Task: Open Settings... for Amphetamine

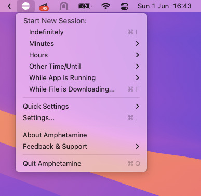Action: (x=81, y=118)
